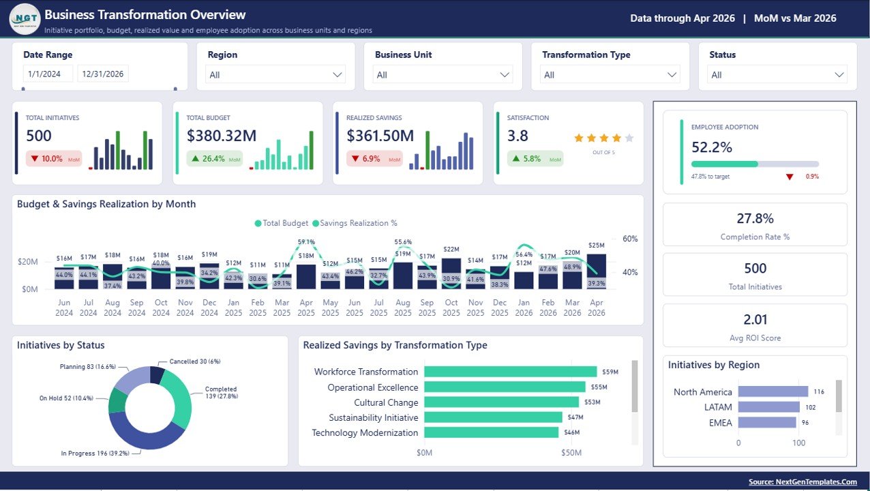Click the 52.2% Employee Adoption value
The image size is (870, 491).
[712, 147]
